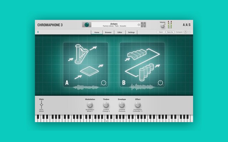
Task: Open the Editor tab
Action: click(120, 32)
